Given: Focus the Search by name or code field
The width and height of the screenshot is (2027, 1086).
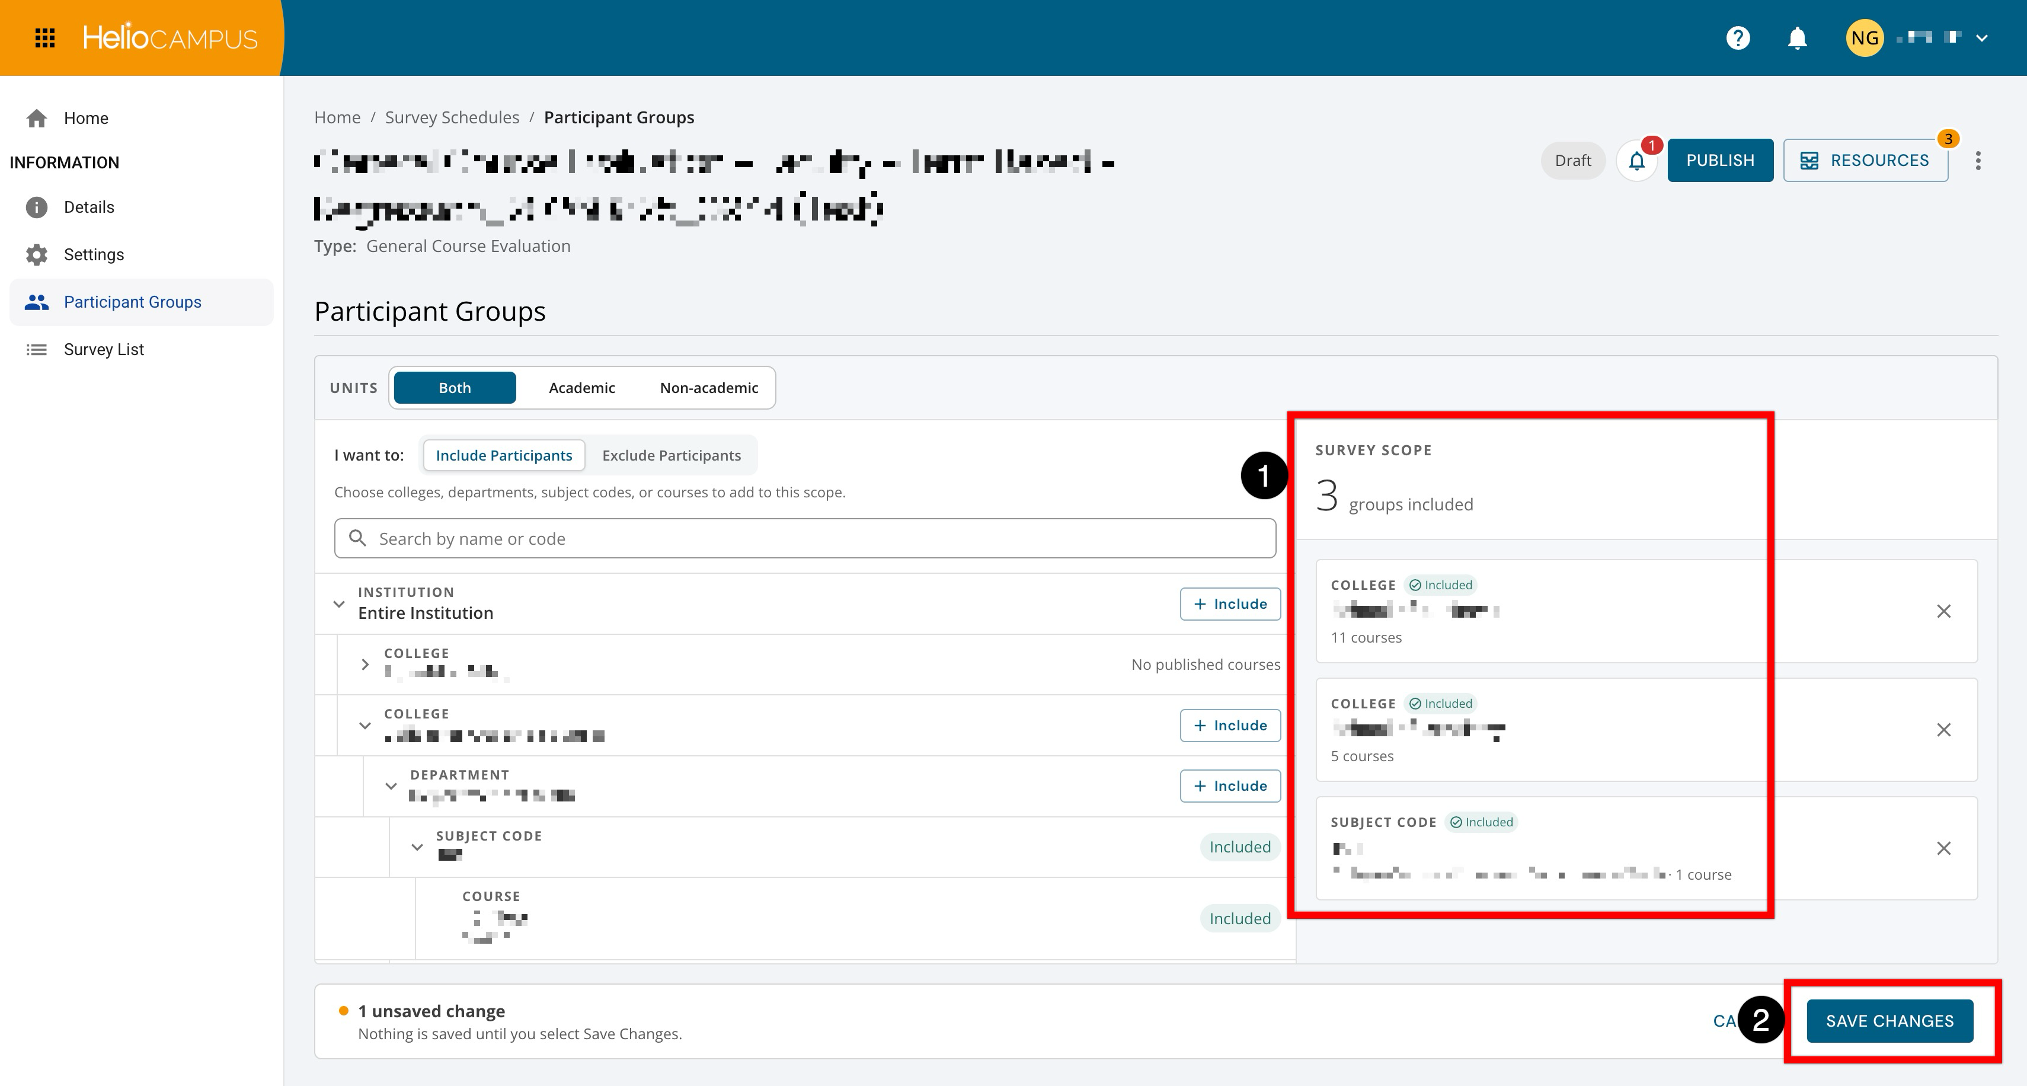Looking at the screenshot, I should pyautogui.click(x=805, y=538).
